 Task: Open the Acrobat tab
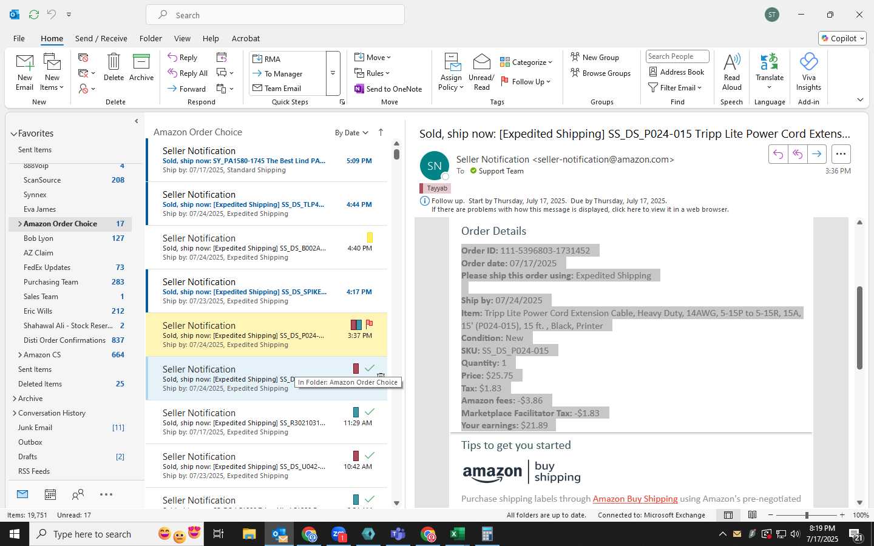(246, 38)
